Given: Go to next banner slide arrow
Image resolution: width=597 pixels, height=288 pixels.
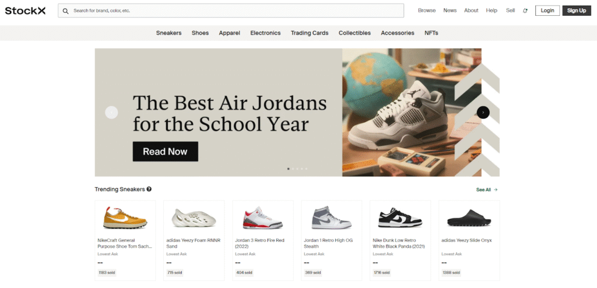Looking at the screenshot, I should pos(483,113).
